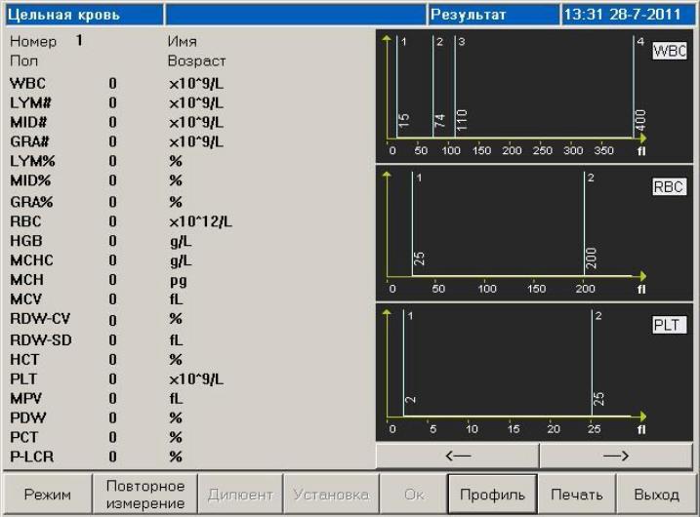Click WBC discriminator line marked 400
This screenshot has height=517, width=700.
pyautogui.click(x=634, y=87)
